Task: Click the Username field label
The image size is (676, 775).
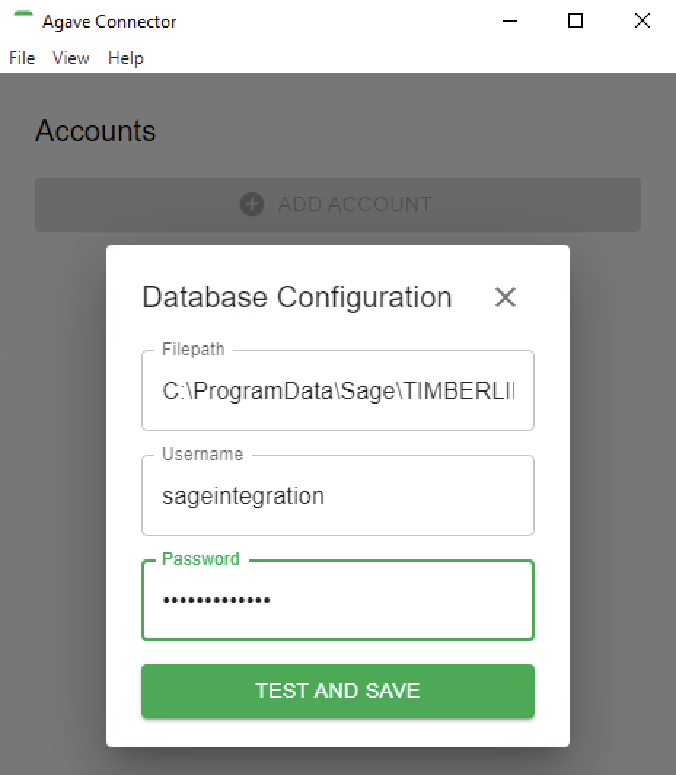Action: click(203, 455)
